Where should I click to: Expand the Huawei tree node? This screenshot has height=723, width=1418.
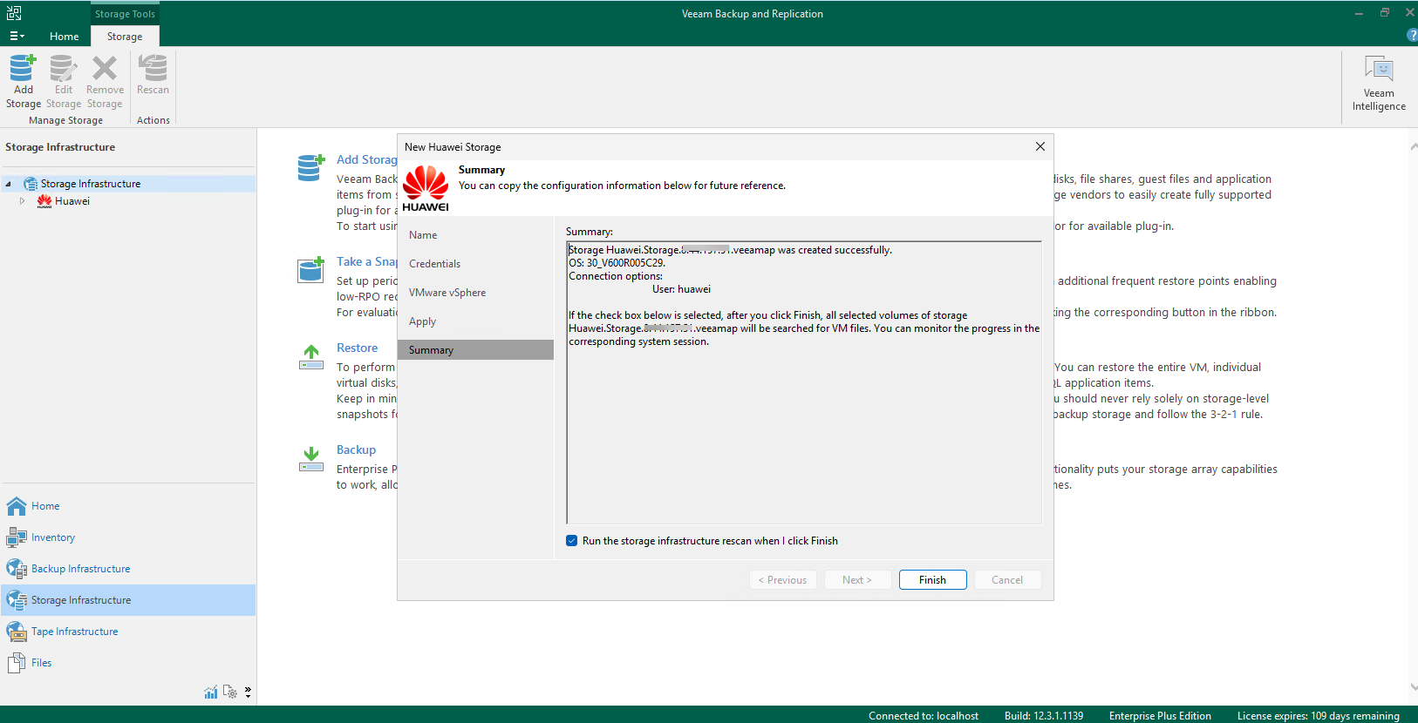pos(23,201)
